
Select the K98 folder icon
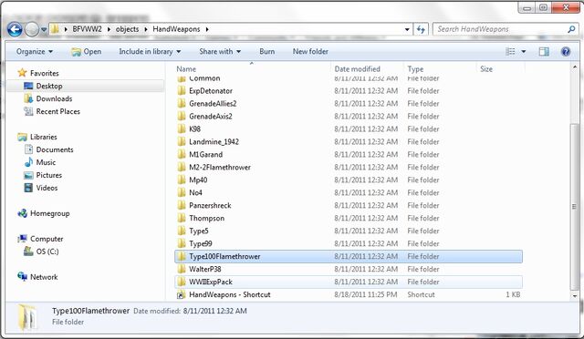click(x=182, y=128)
